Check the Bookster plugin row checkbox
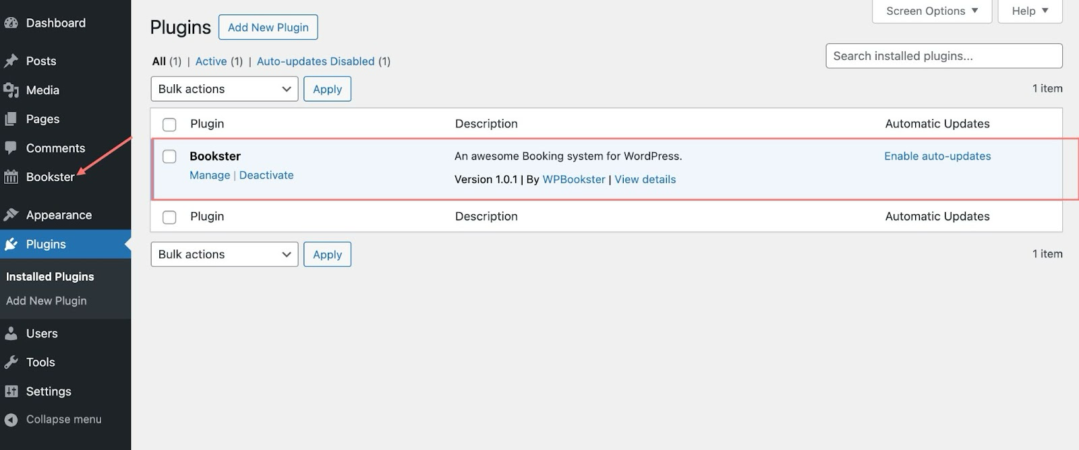 pos(169,156)
